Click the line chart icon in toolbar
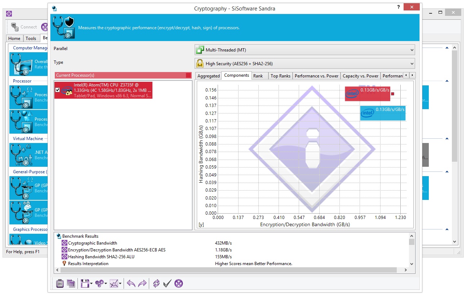 point(114,283)
